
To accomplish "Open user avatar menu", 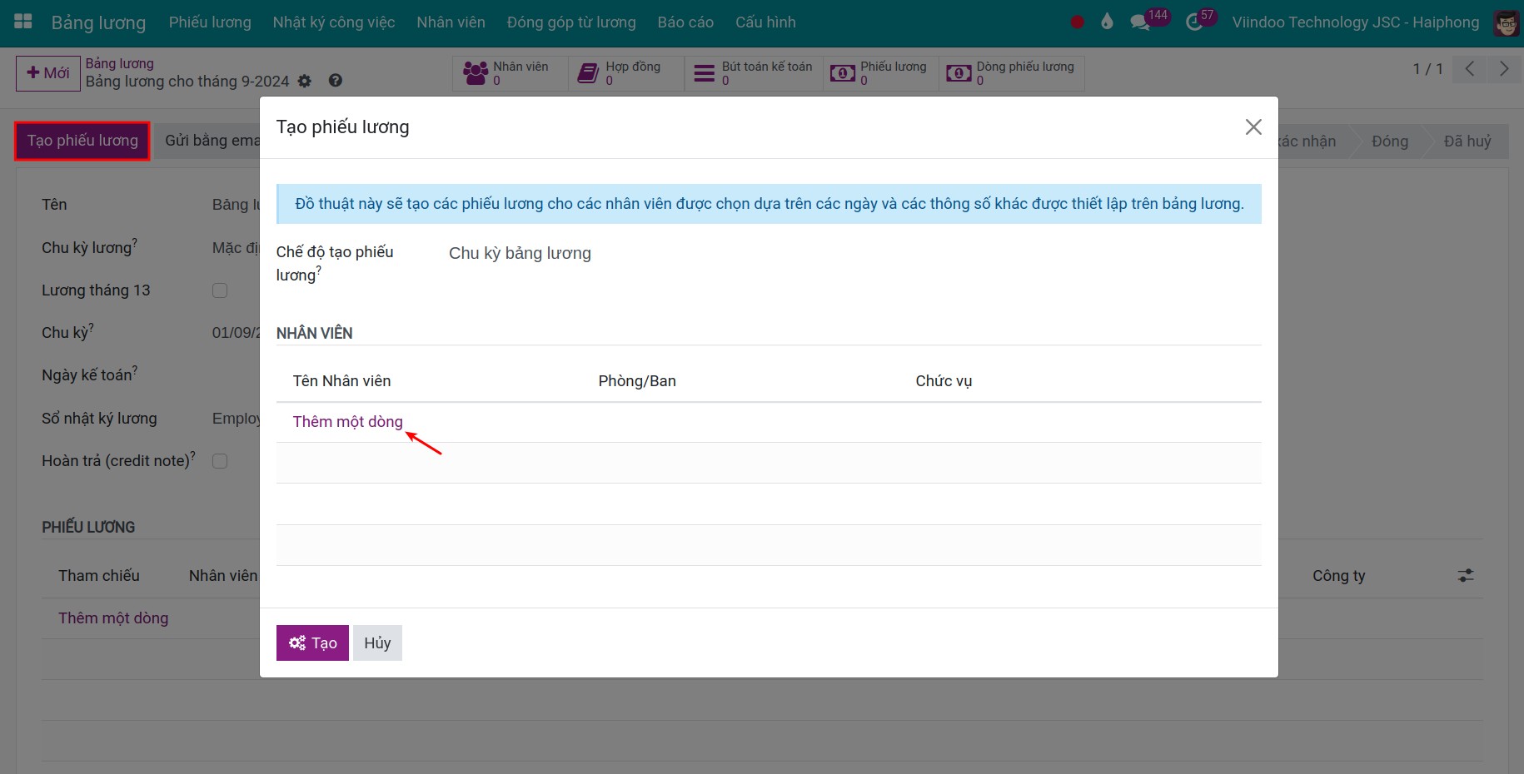I will pyautogui.click(x=1506, y=22).
